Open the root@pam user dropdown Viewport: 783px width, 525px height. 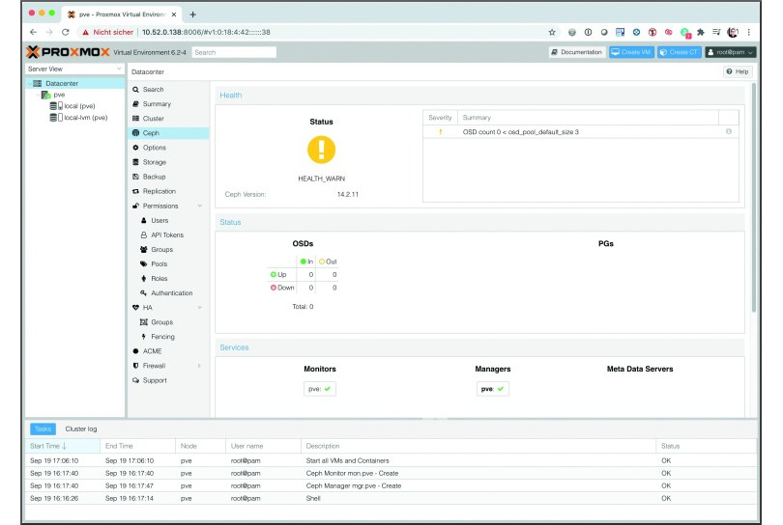[730, 52]
